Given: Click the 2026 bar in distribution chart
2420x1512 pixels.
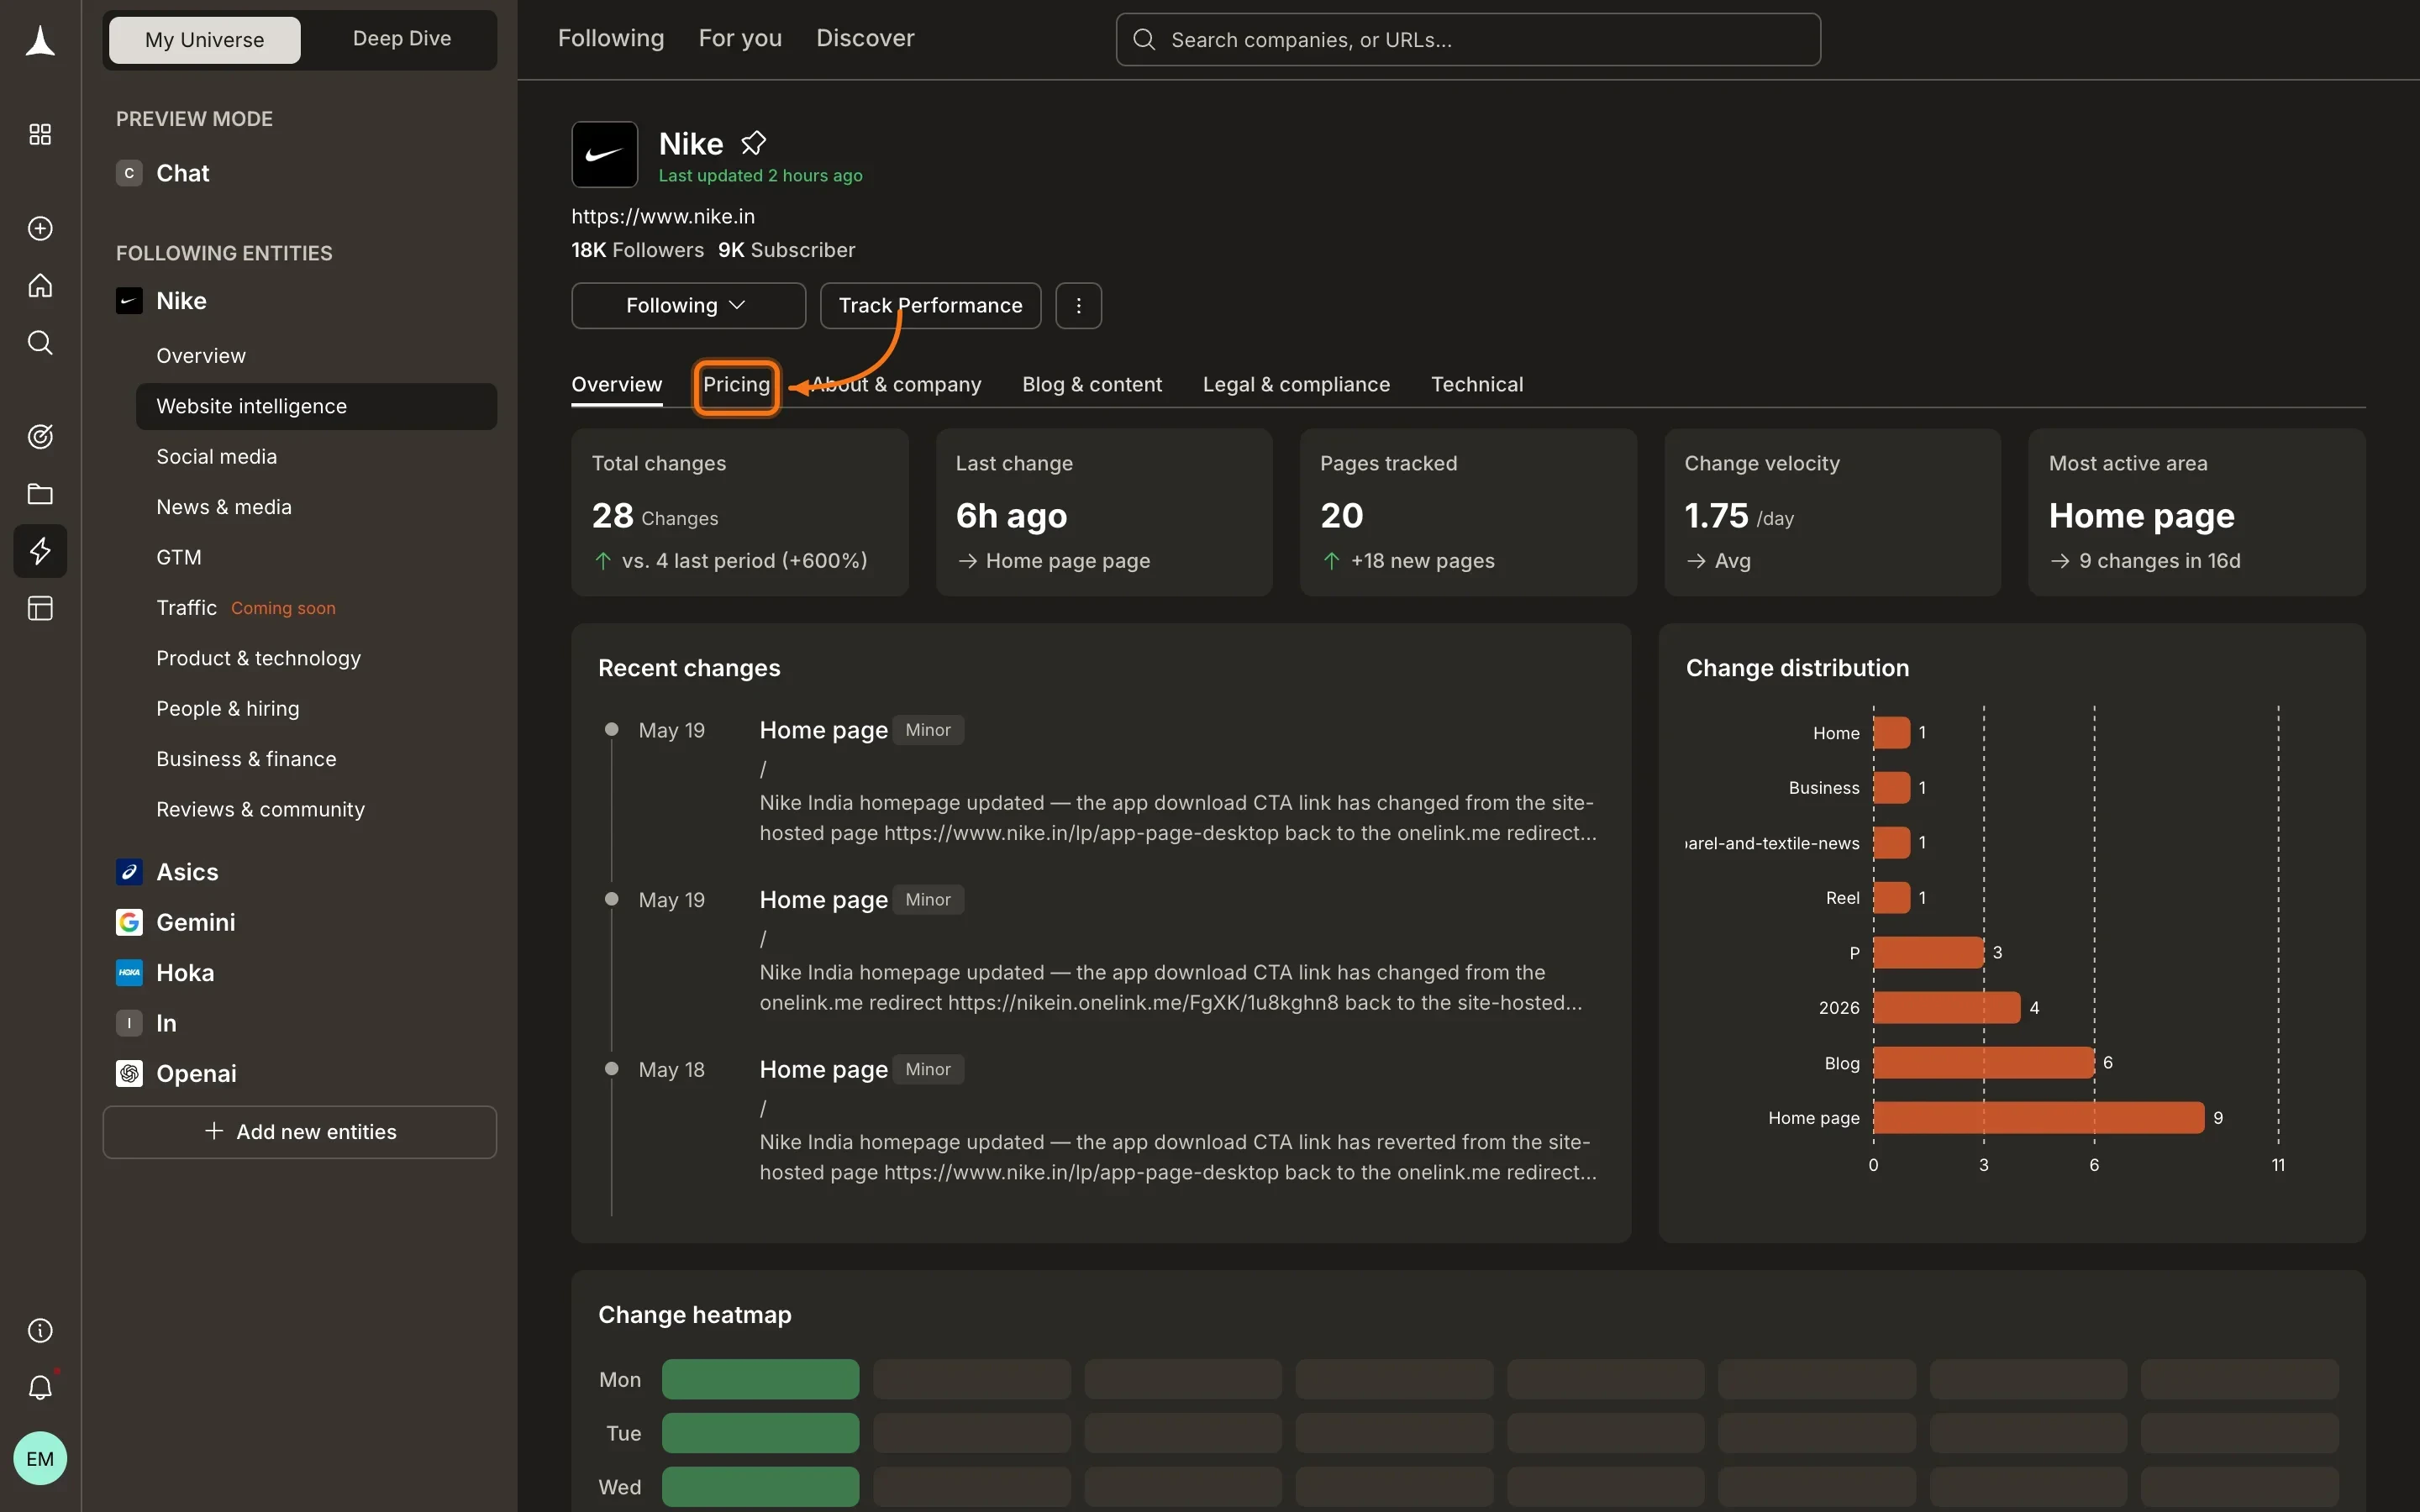Looking at the screenshot, I should click(x=1946, y=1008).
